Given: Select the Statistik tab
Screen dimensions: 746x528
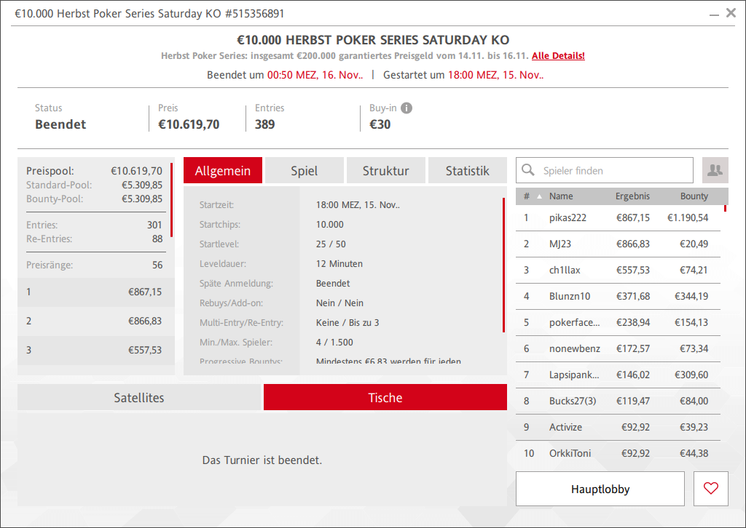Looking at the screenshot, I should pos(467,171).
